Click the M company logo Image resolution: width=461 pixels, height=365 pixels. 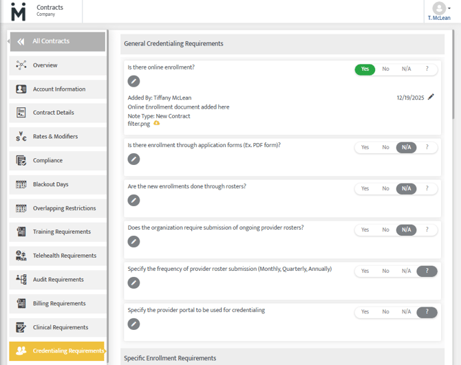(18, 12)
